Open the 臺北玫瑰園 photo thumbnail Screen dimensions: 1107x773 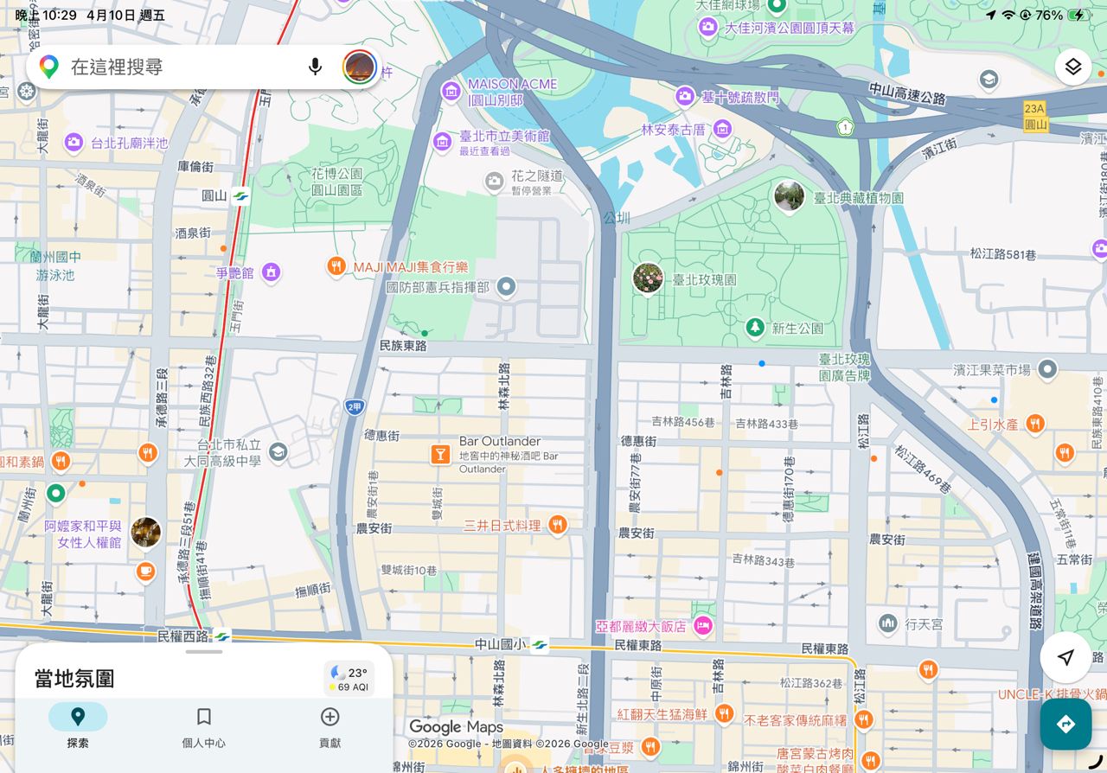[648, 278]
